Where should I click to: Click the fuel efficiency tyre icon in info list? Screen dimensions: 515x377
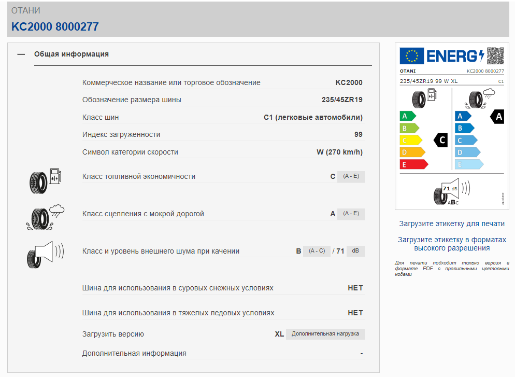point(45,181)
